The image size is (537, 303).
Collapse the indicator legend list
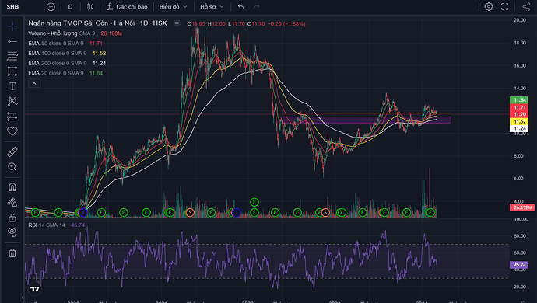point(34,83)
